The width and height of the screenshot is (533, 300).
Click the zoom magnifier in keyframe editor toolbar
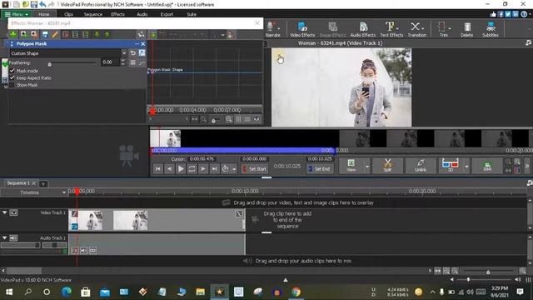click(x=229, y=119)
